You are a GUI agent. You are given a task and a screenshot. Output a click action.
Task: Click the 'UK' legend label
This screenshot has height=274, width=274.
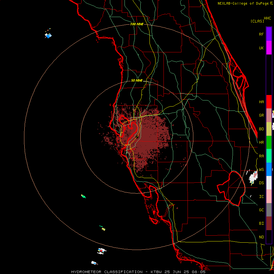pyautogui.click(x=262, y=48)
